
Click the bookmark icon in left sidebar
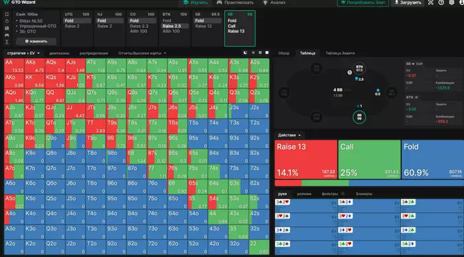click(7, 14)
